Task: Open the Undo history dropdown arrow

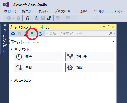Action: click(63, 18)
